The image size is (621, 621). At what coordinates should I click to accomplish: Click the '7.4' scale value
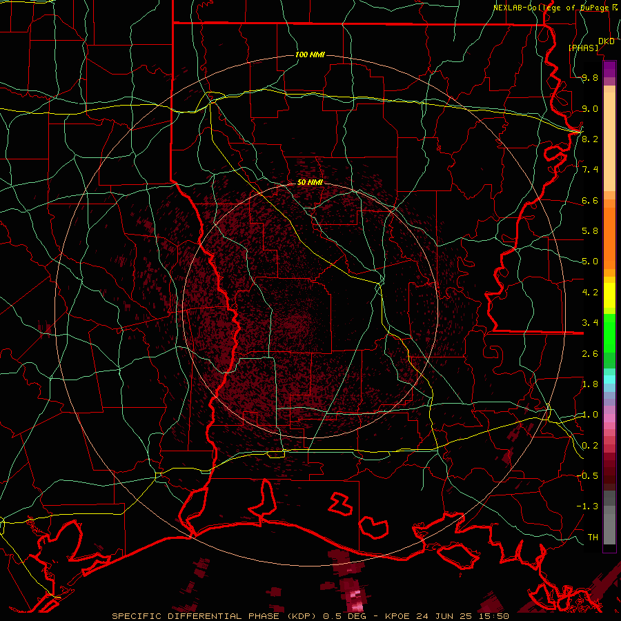click(590, 169)
